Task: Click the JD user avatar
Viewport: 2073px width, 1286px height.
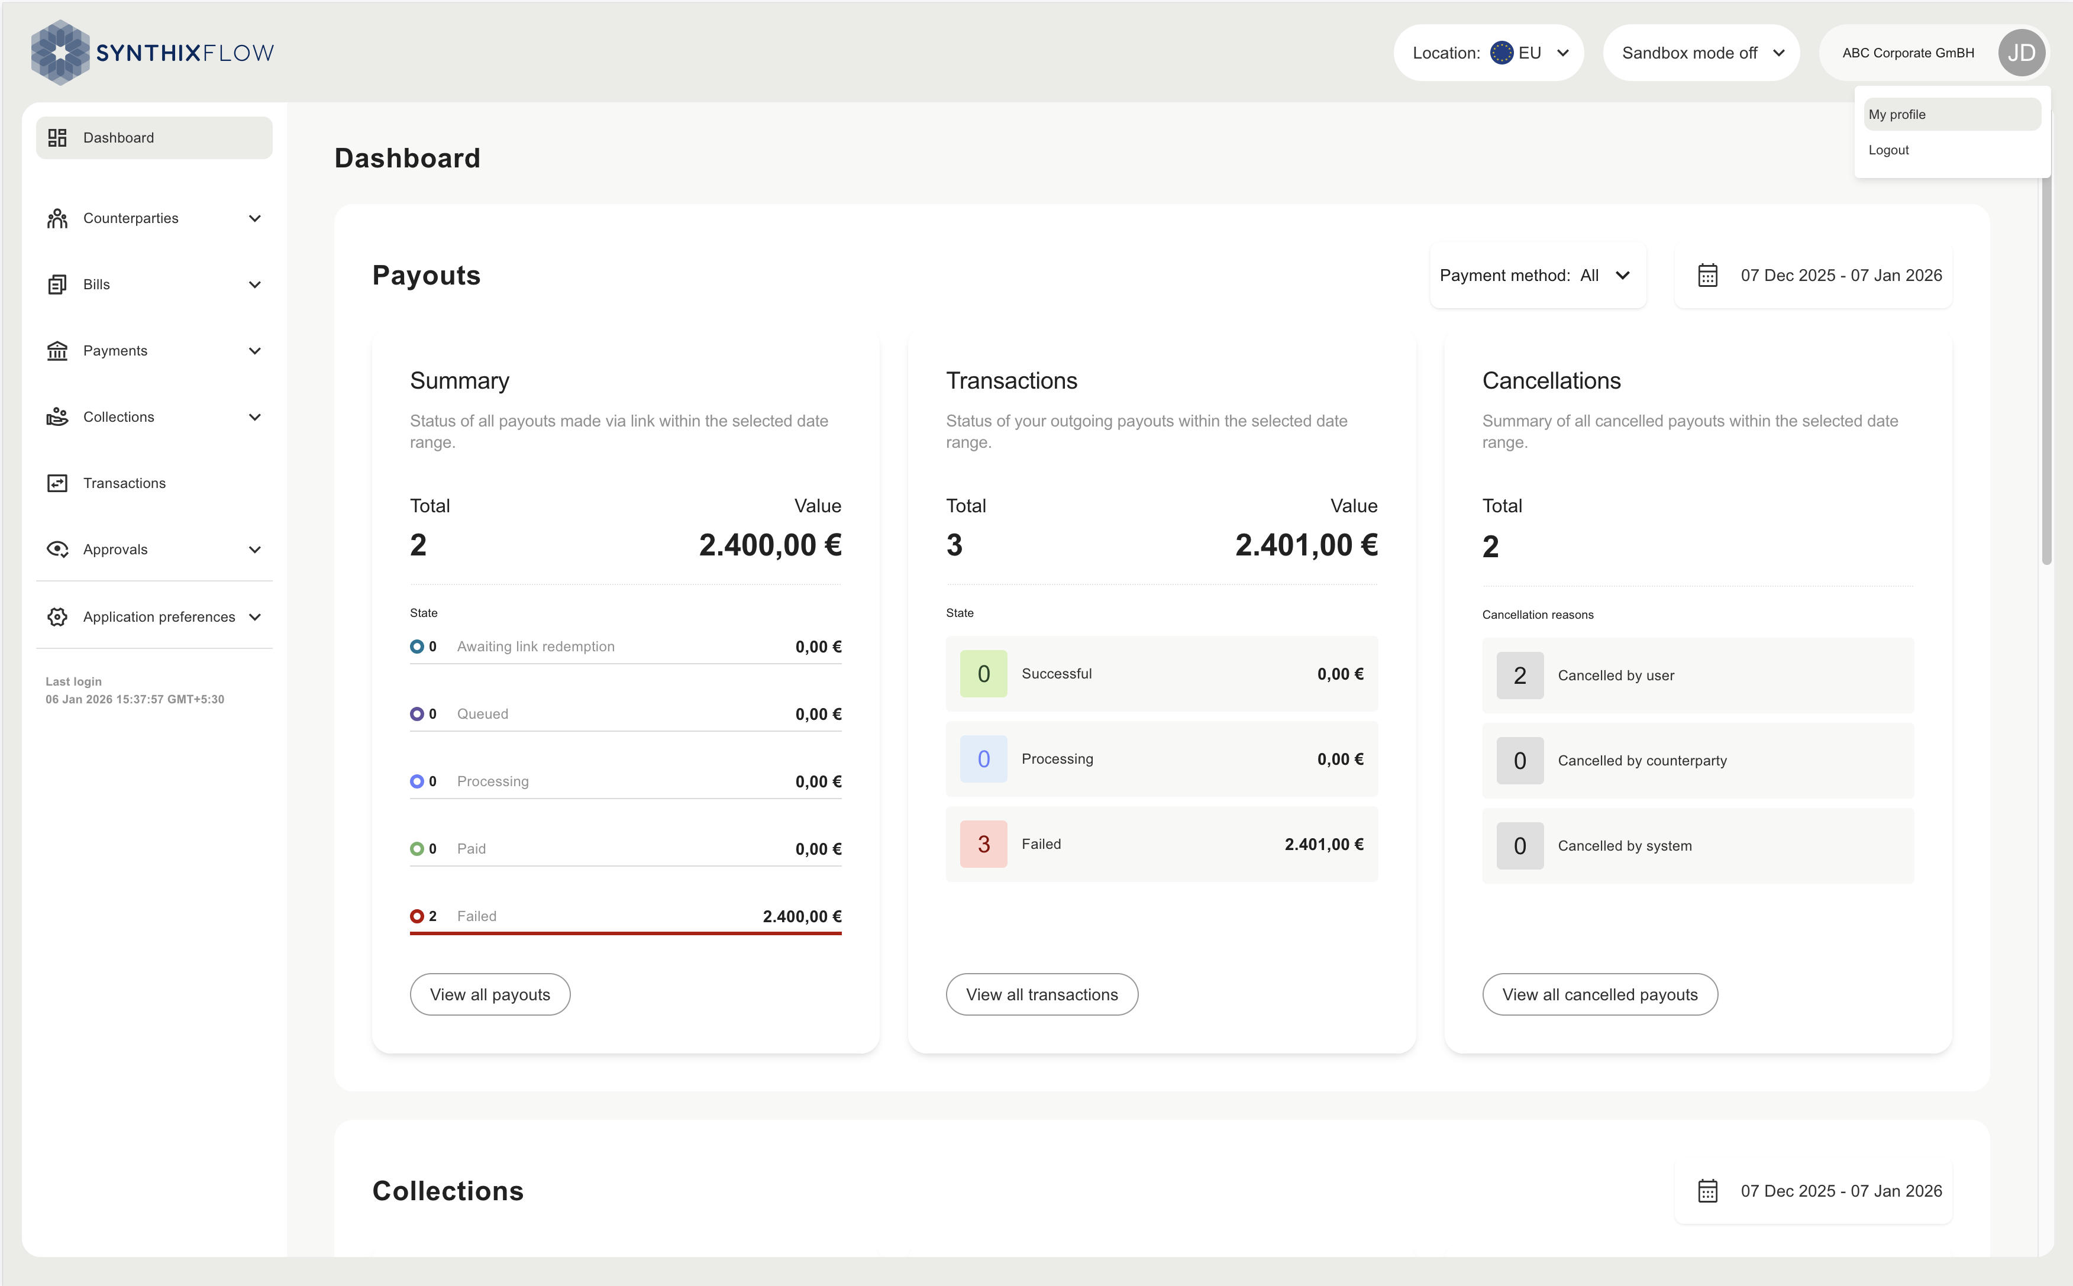Action: pyautogui.click(x=2021, y=53)
